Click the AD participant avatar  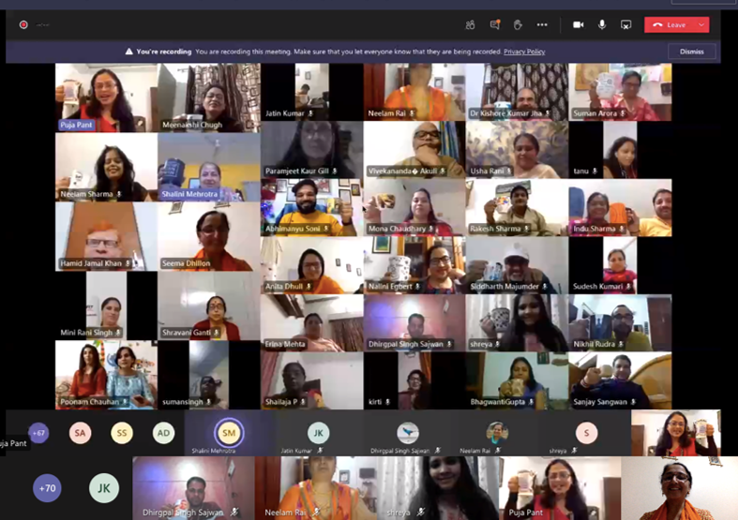[x=164, y=433]
